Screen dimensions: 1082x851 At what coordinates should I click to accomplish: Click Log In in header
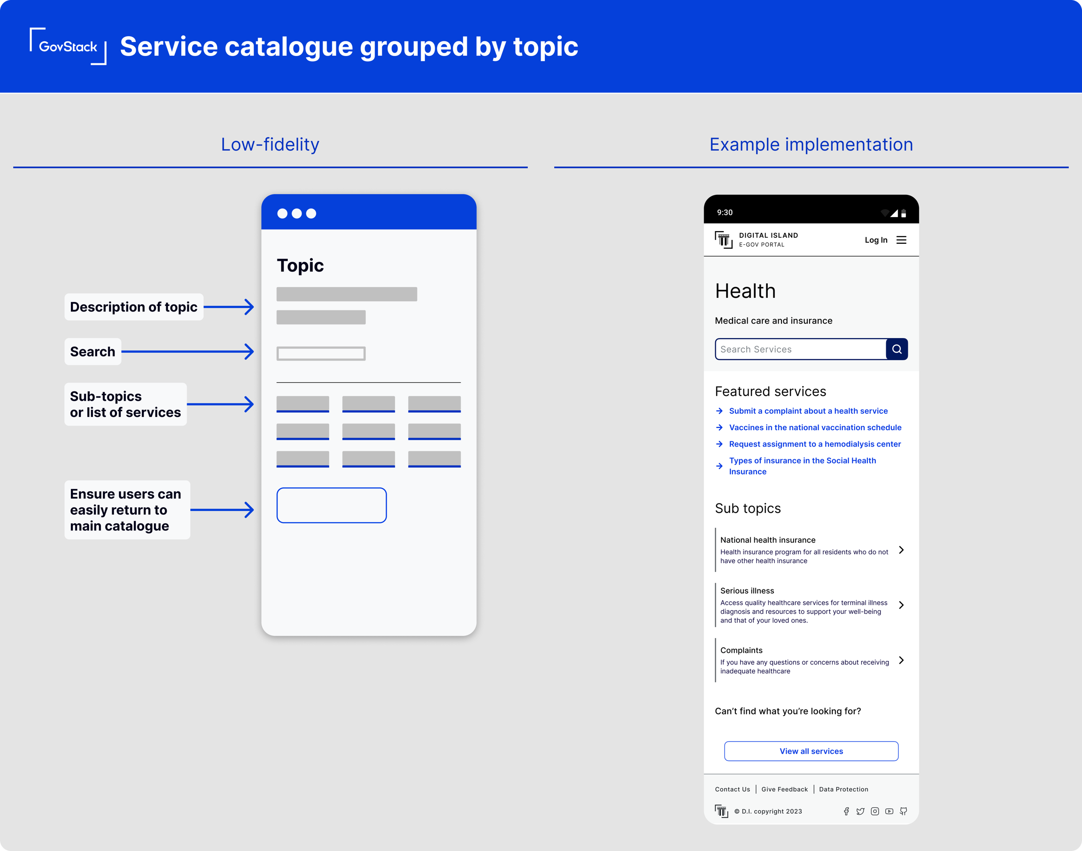pos(876,240)
